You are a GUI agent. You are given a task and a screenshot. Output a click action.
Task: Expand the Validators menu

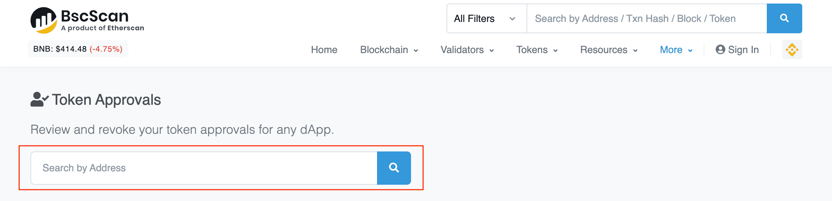tap(467, 50)
